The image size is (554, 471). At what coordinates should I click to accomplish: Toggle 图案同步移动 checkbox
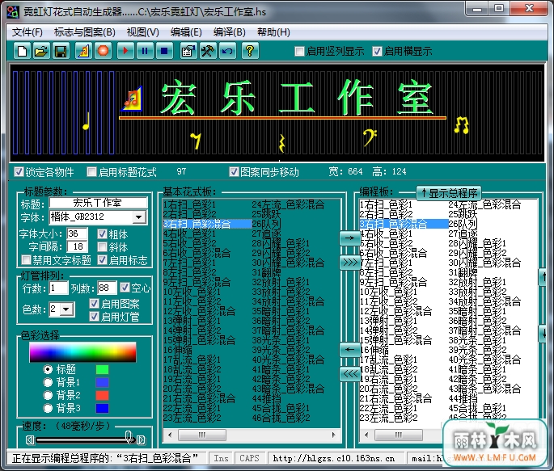(x=234, y=172)
